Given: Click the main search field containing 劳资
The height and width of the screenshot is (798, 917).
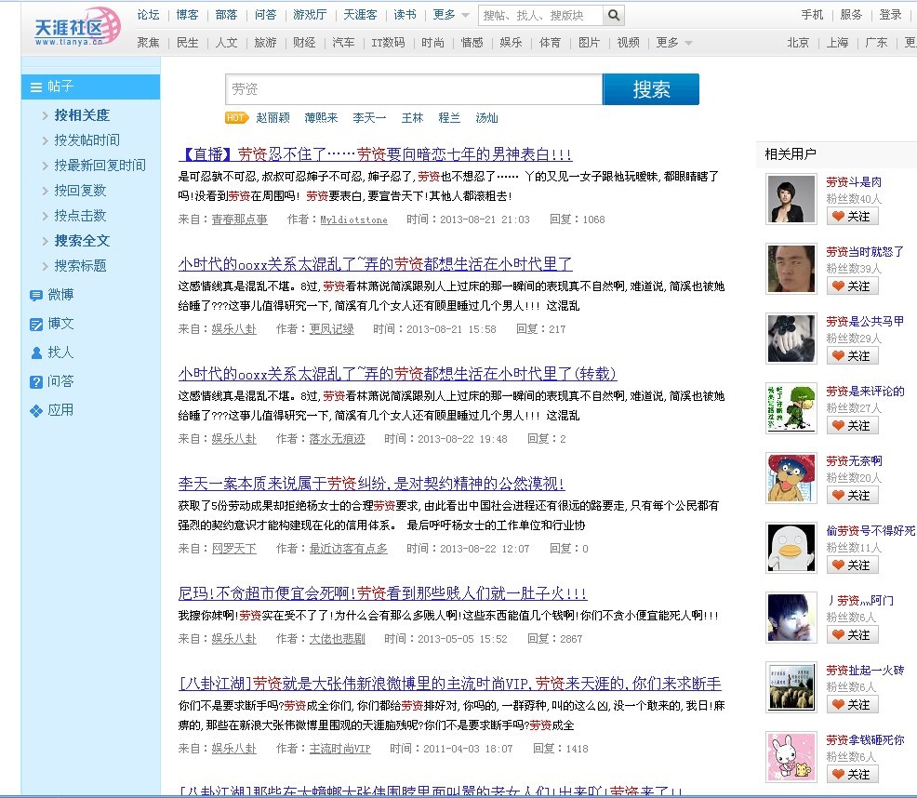Looking at the screenshot, I should click(x=413, y=89).
